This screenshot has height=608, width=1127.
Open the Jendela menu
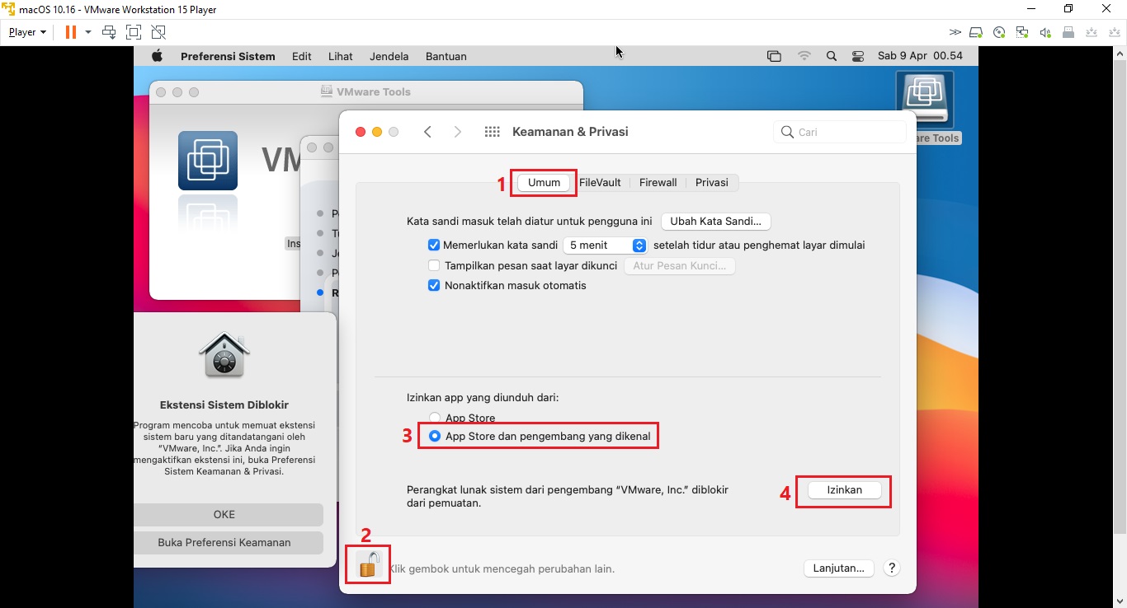point(389,56)
